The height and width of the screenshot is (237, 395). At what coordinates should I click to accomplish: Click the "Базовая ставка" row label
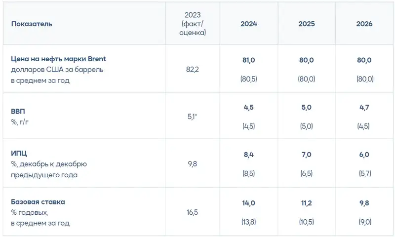click(38, 202)
